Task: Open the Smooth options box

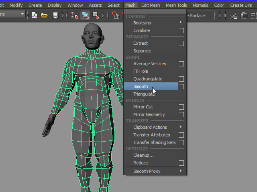Action: pyautogui.click(x=181, y=86)
